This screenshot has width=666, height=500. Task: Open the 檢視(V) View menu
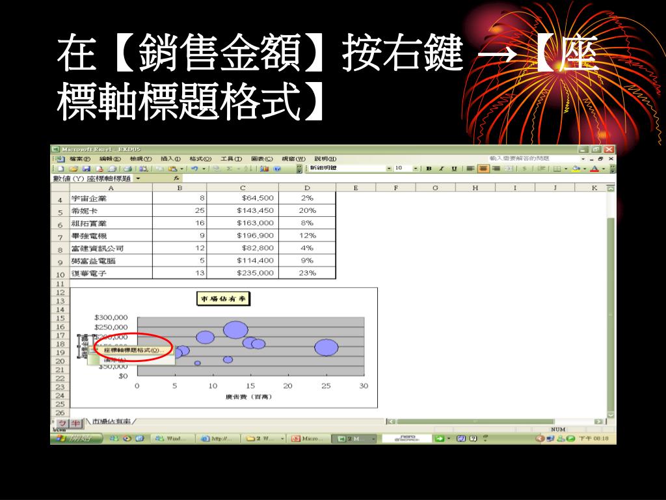point(140,159)
